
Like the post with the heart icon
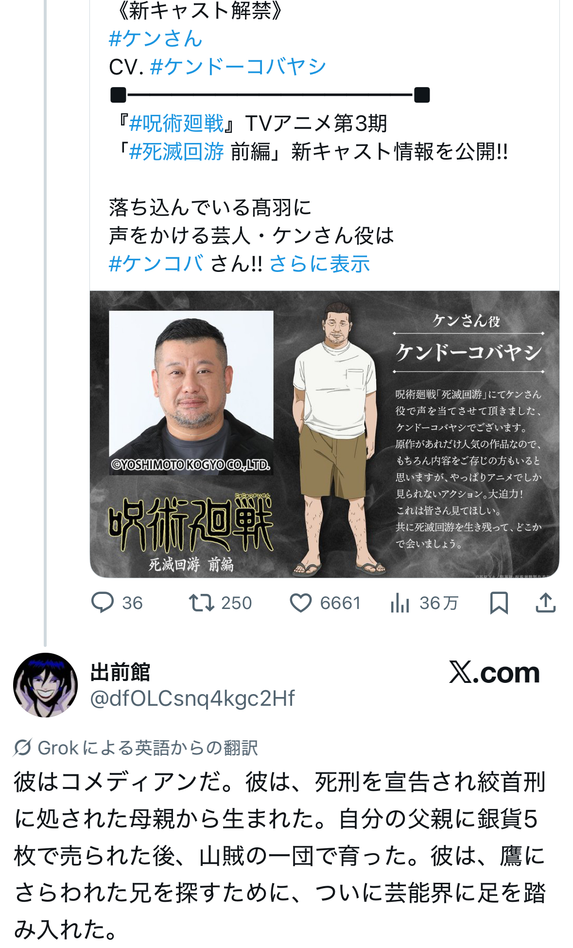301,603
